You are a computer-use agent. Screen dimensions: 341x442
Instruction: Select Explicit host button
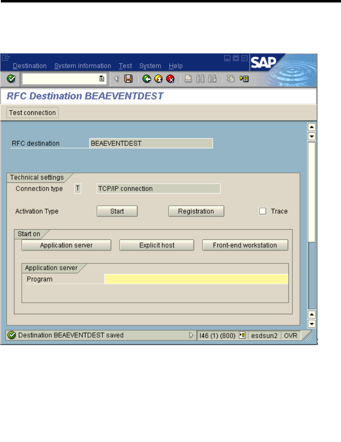[x=157, y=245]
